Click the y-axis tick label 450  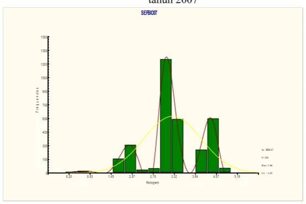(45, 132)
